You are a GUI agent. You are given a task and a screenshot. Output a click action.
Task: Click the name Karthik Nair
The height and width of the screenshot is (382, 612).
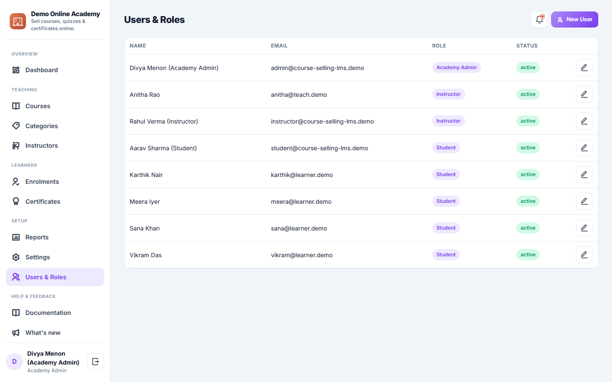[146, 175]
